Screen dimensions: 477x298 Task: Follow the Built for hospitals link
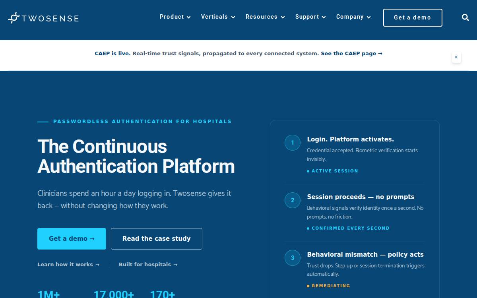[x=148, y=265]
